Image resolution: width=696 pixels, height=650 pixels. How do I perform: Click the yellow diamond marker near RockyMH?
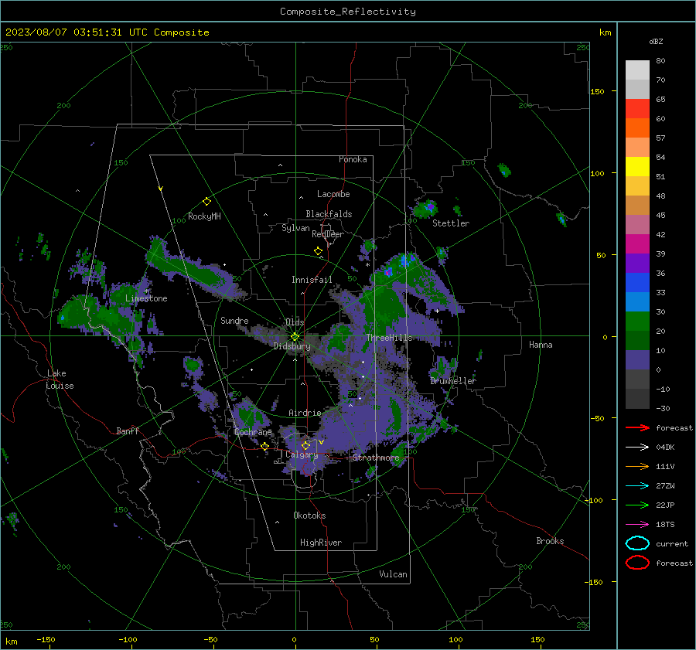(206, 202)
